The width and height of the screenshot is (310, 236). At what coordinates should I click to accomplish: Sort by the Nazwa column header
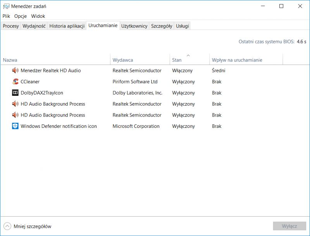[55, 59]
